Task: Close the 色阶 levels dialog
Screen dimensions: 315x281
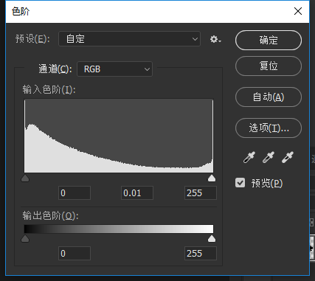Action: pos(298,11)
